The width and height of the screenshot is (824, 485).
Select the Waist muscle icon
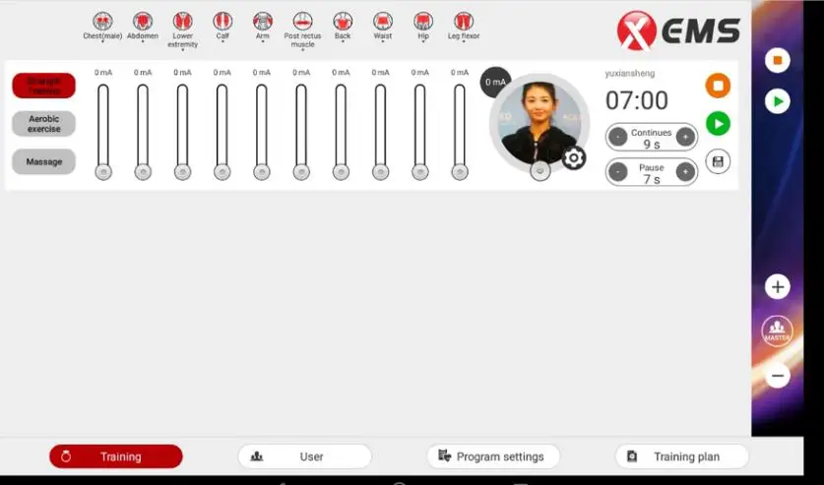click(x=383, y=21)
